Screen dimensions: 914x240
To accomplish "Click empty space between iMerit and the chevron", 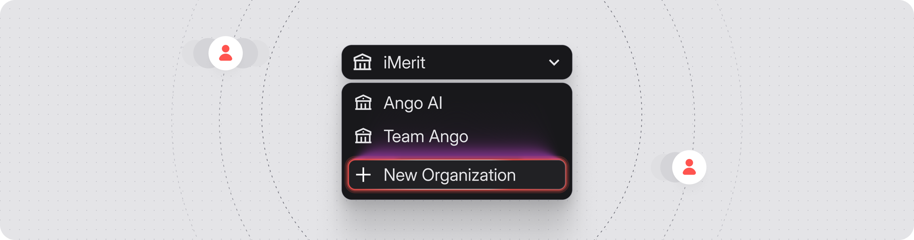I will click(486, 63).
